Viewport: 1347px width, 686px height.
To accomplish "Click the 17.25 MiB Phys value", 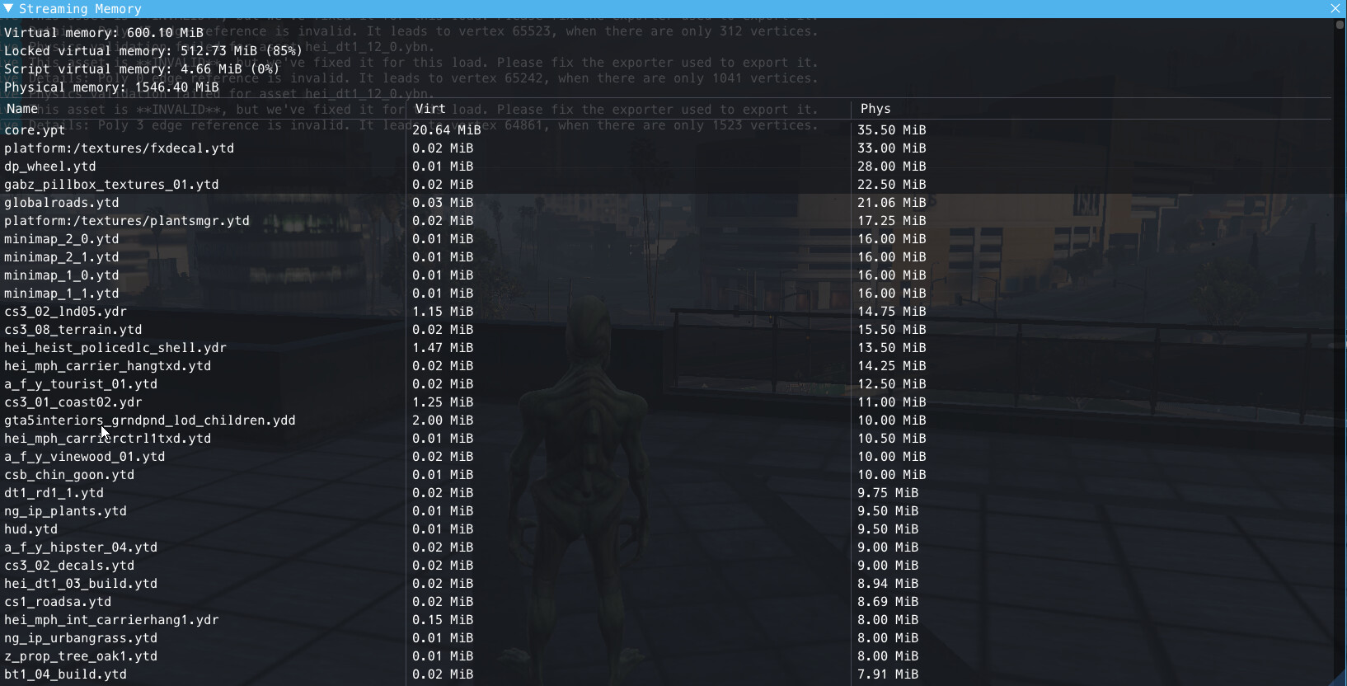I will click(892, 221).
